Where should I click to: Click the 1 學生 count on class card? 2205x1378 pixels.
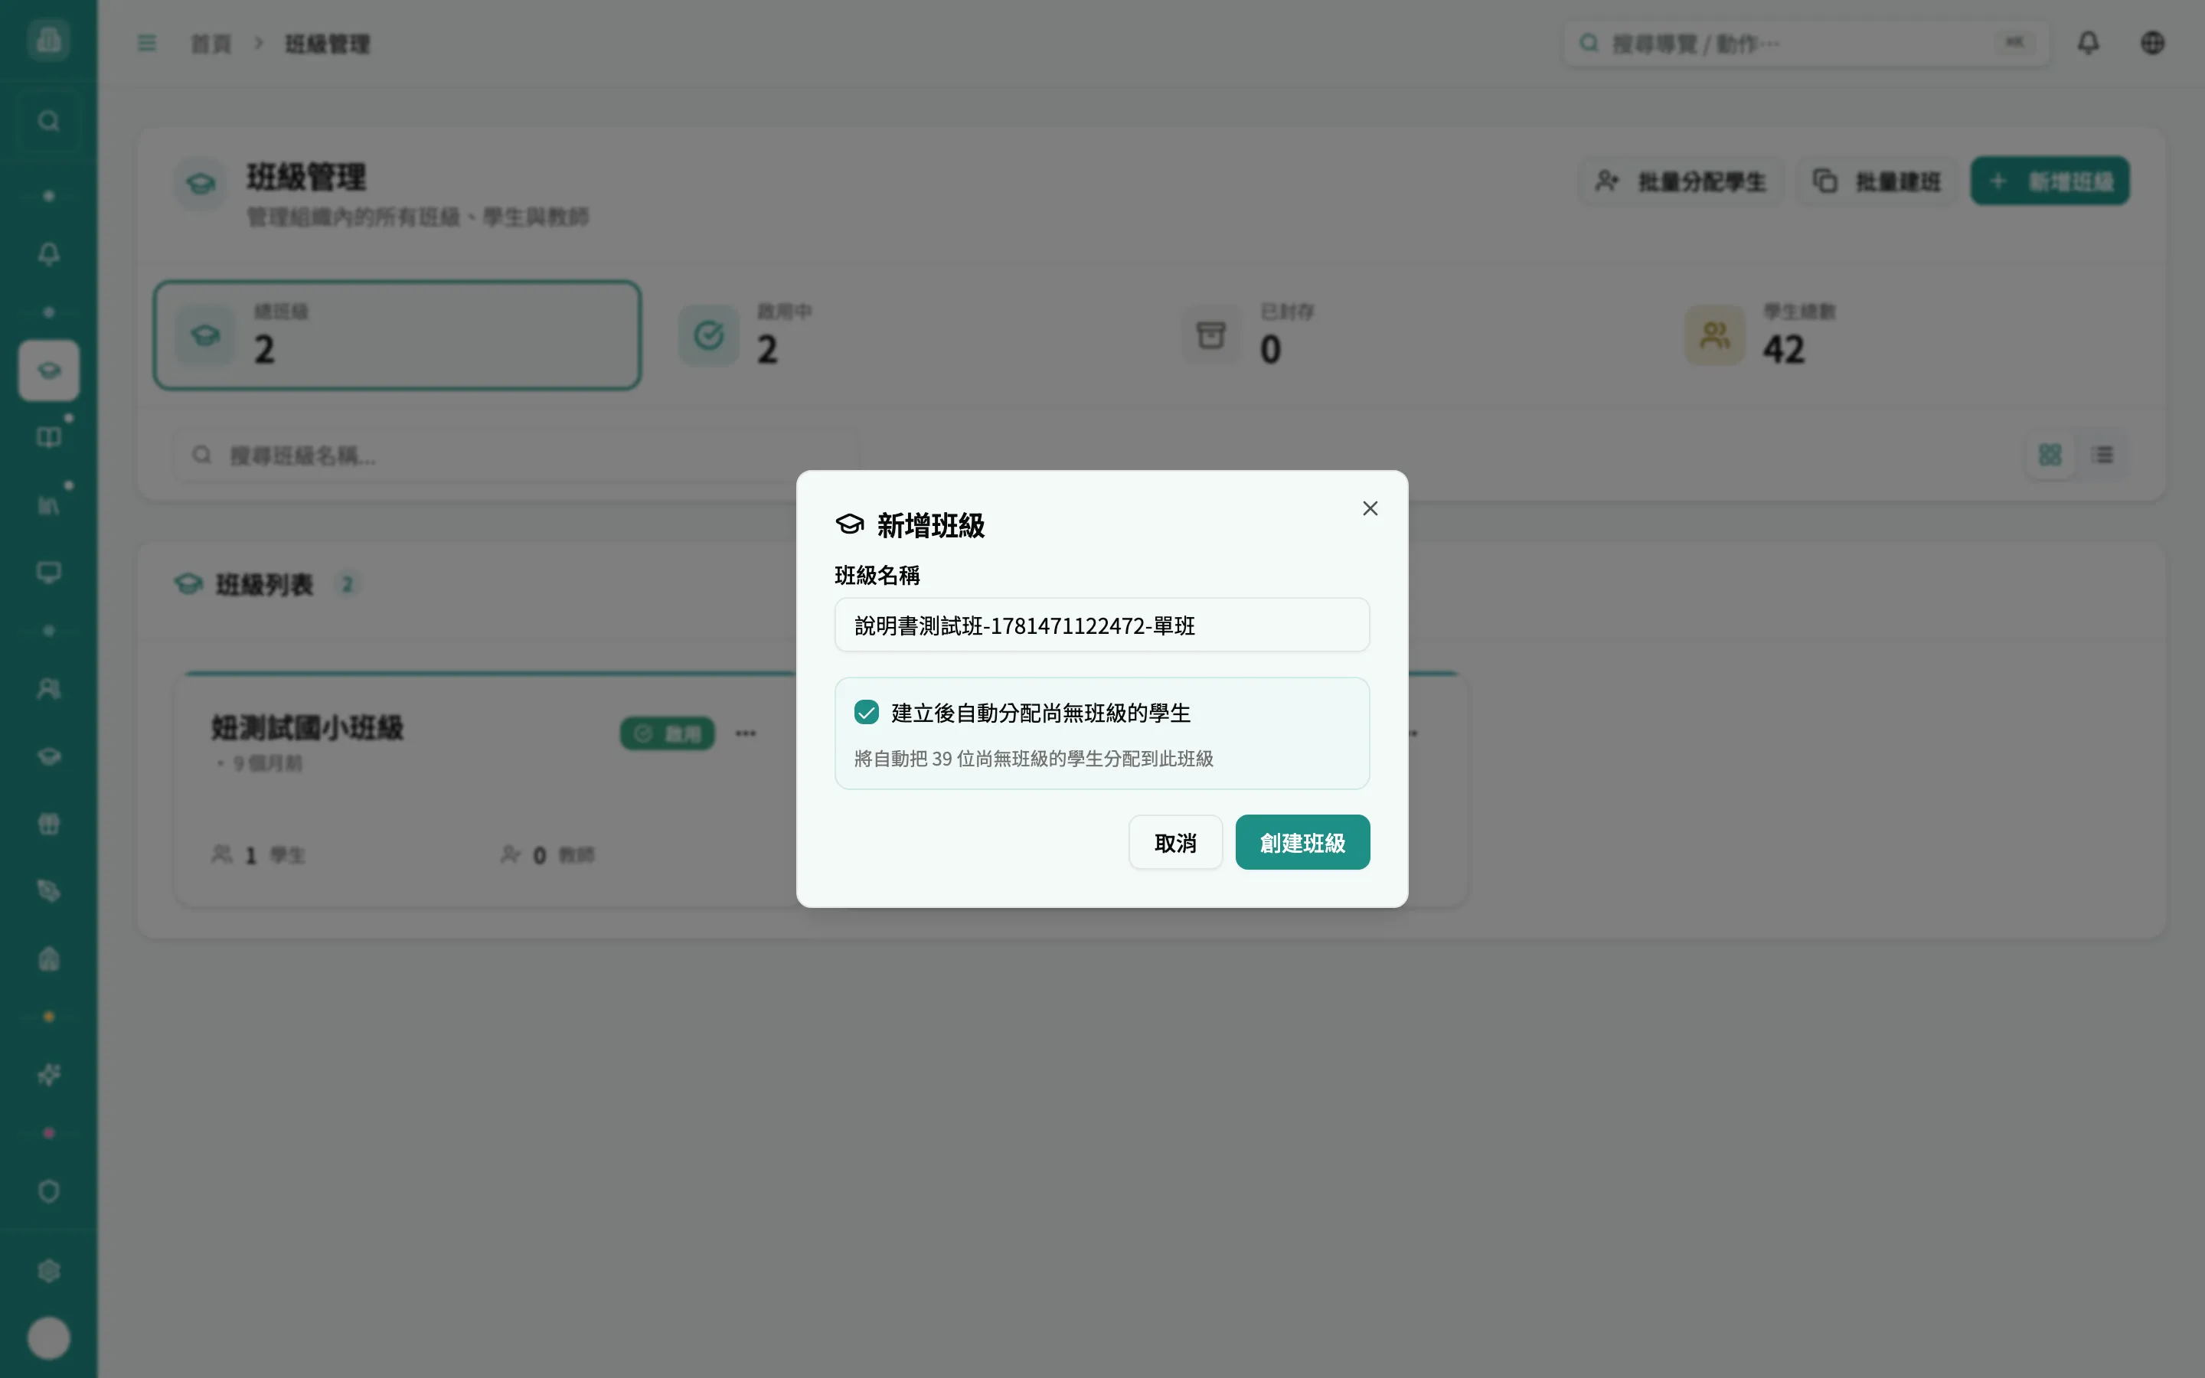[259, 855]
